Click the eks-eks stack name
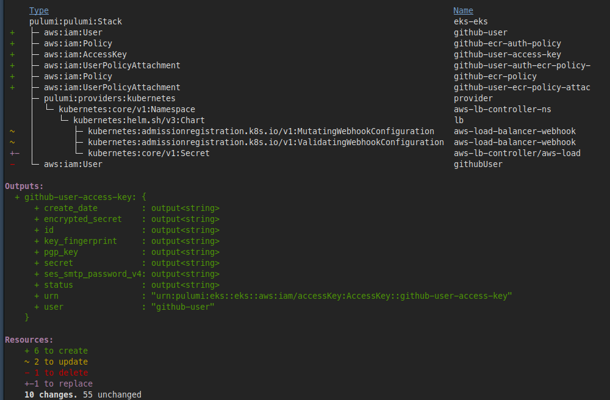 click(x=470, y=21)
